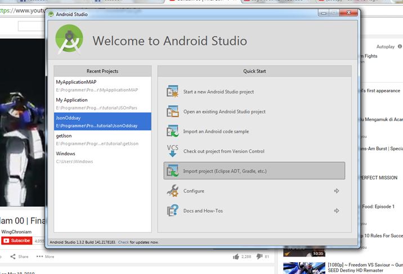
Task: Click the Import project Eclipse ADT icon
Action: 172,171
